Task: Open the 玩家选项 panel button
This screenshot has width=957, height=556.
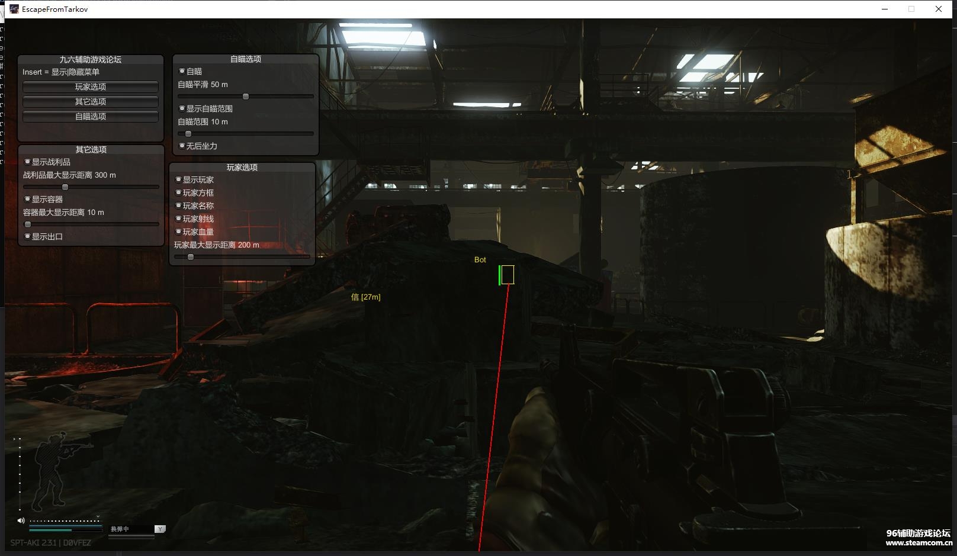Action: coord(91,87)
